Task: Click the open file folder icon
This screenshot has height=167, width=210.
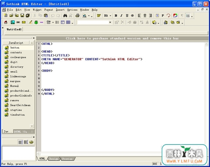Action: point(11,15)
